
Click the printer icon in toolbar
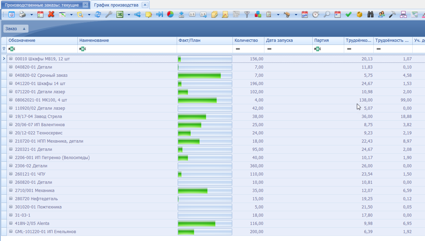pyautogui.click(x=22, y=14)
